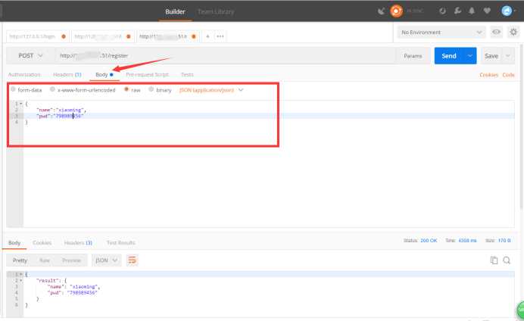Copy response body with clipboard icon
Screen dimensions: 524x321
[494, 260]
